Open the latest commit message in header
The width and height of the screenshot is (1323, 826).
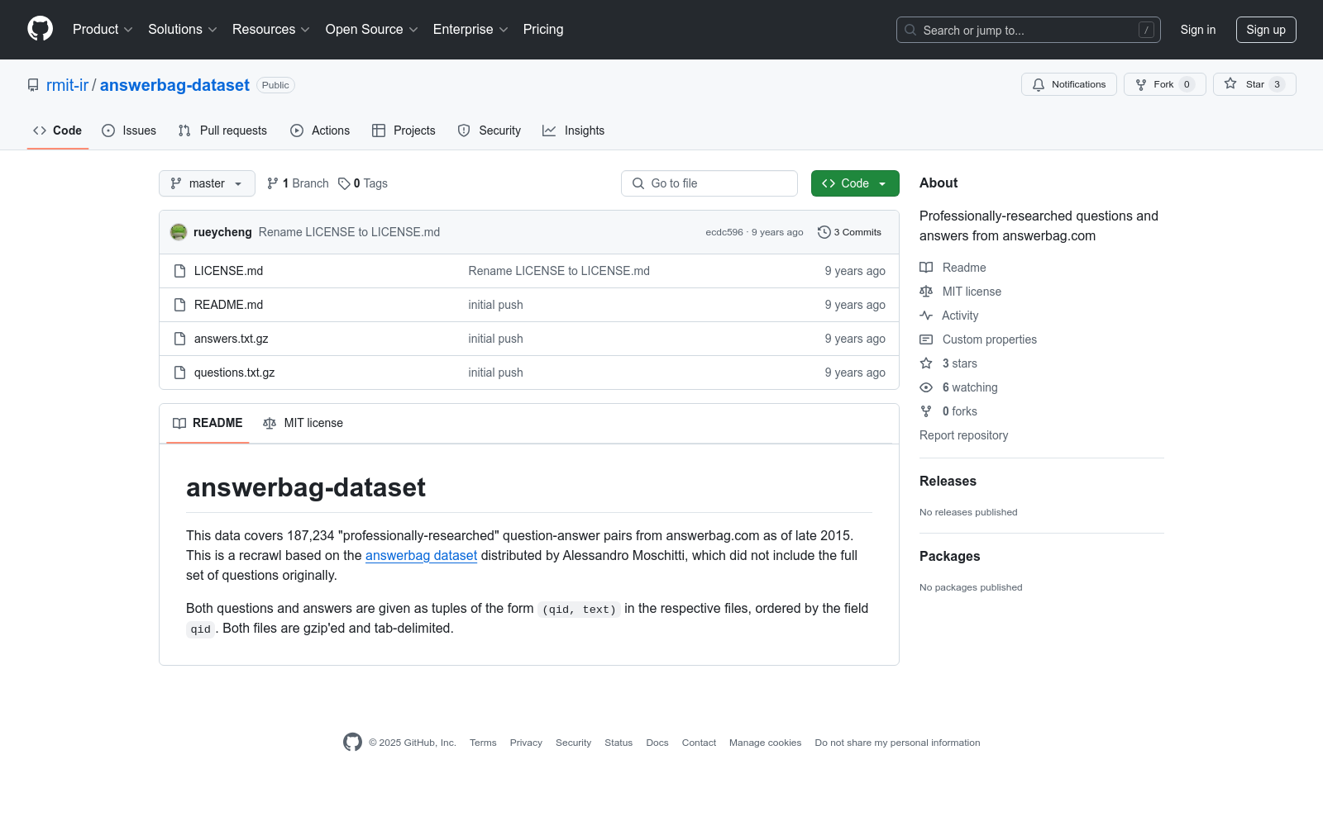(x=349, y=232)
